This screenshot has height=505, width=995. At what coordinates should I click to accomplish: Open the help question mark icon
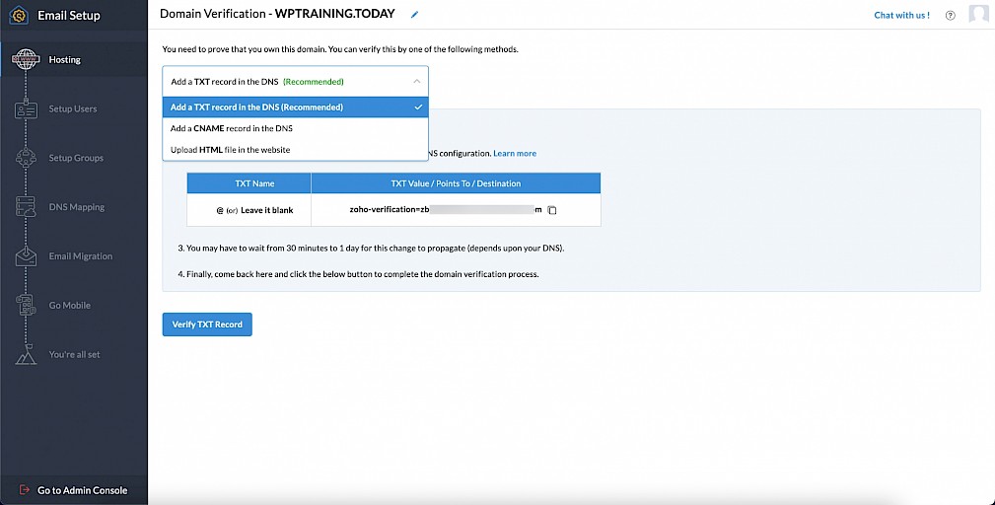point(950,15)
